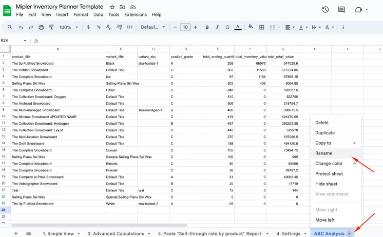Toggle strikethrough formatting

pyautogui.click(x=227, y=27)
